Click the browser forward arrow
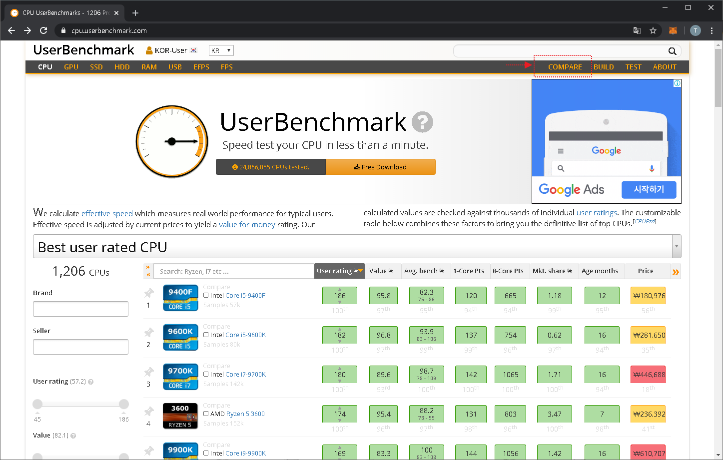Image resolution: width=723 pixels, height=460 pixels. tap(27, 30)
